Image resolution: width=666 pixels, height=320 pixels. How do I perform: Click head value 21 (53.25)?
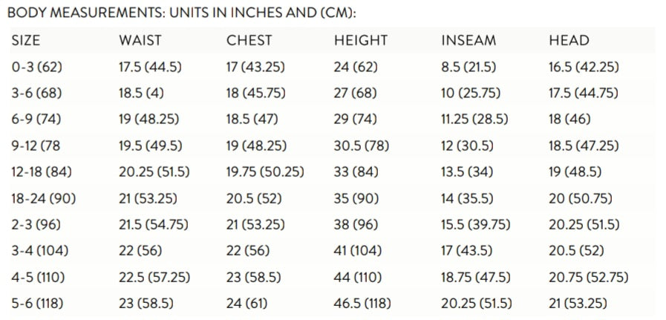[578, 304]
